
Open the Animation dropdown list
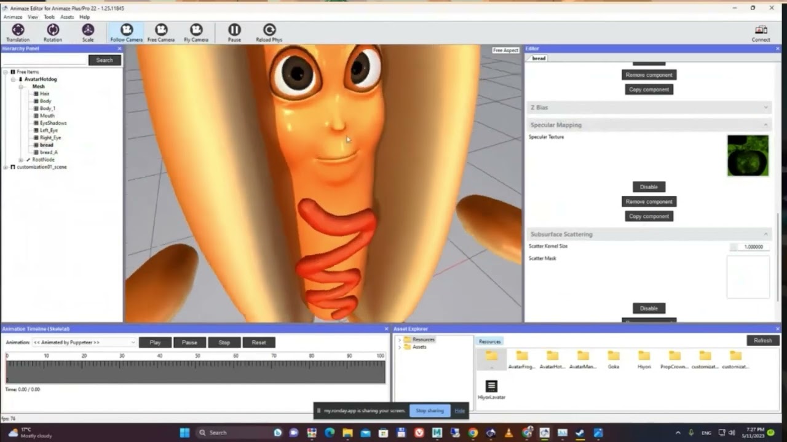point(84,343)
